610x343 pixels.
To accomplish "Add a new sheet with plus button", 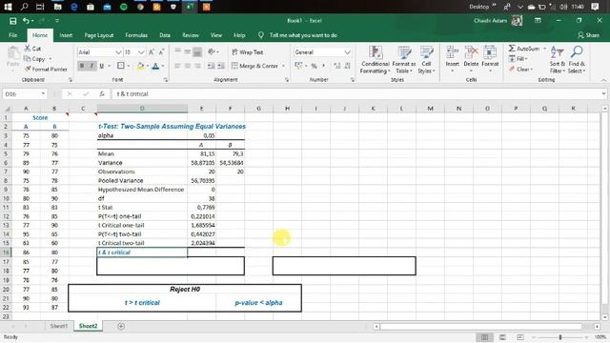I will [x=121, y=326].
